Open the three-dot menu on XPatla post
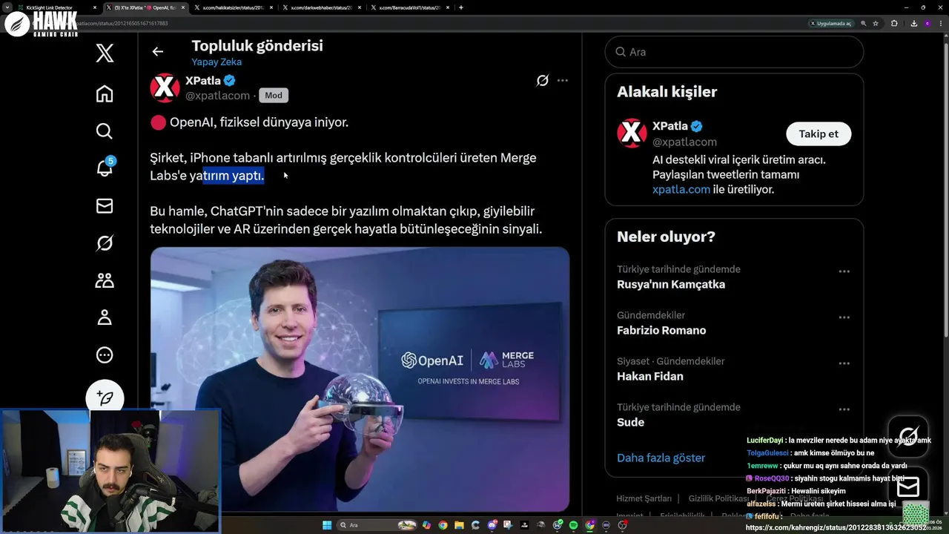Image resolution: width=949 pixels, height=534 pixels. click(x=563, y=80)
